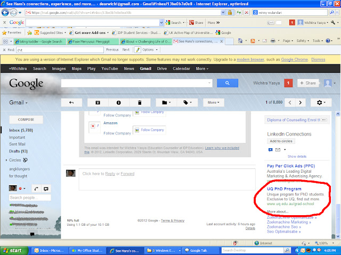
Task: Open the More actions dropdown in Gmail toolbar
Action: [x=213, y=103]
